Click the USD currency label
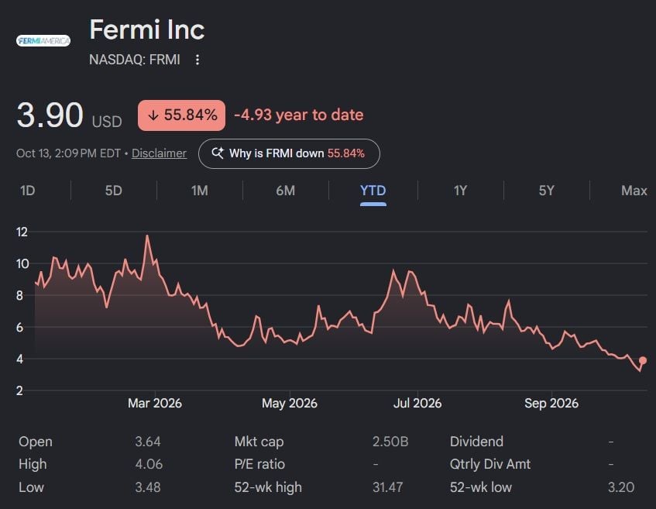The height and width of the screenshot is (509, 656). (x=107, y=122)
